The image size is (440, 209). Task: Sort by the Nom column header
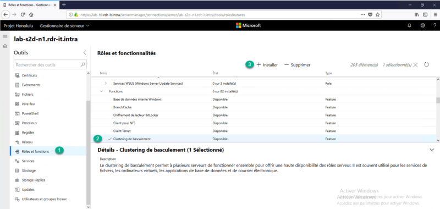click(103, 73)
